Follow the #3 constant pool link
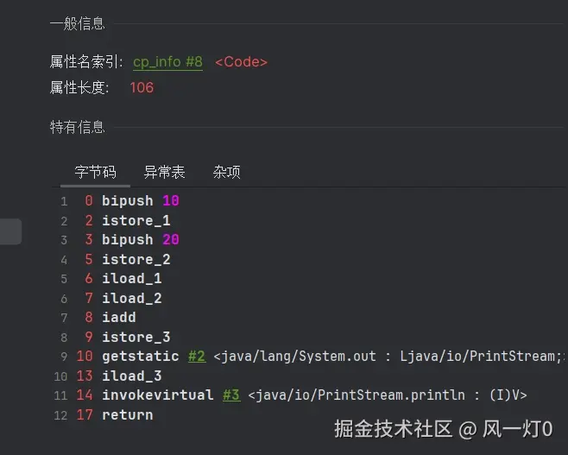This screenshot has width=568, height=455. click(230, 395)
